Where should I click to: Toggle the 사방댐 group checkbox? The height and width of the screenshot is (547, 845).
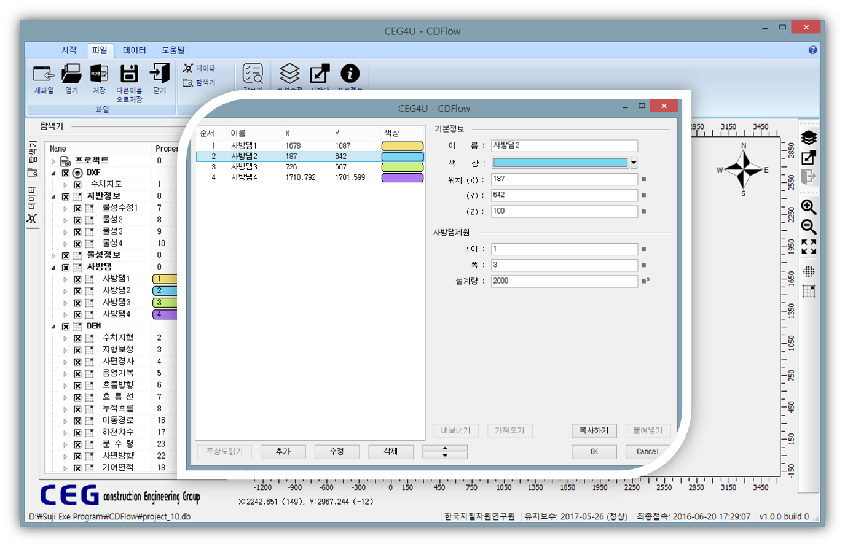[x=66, y=268]
